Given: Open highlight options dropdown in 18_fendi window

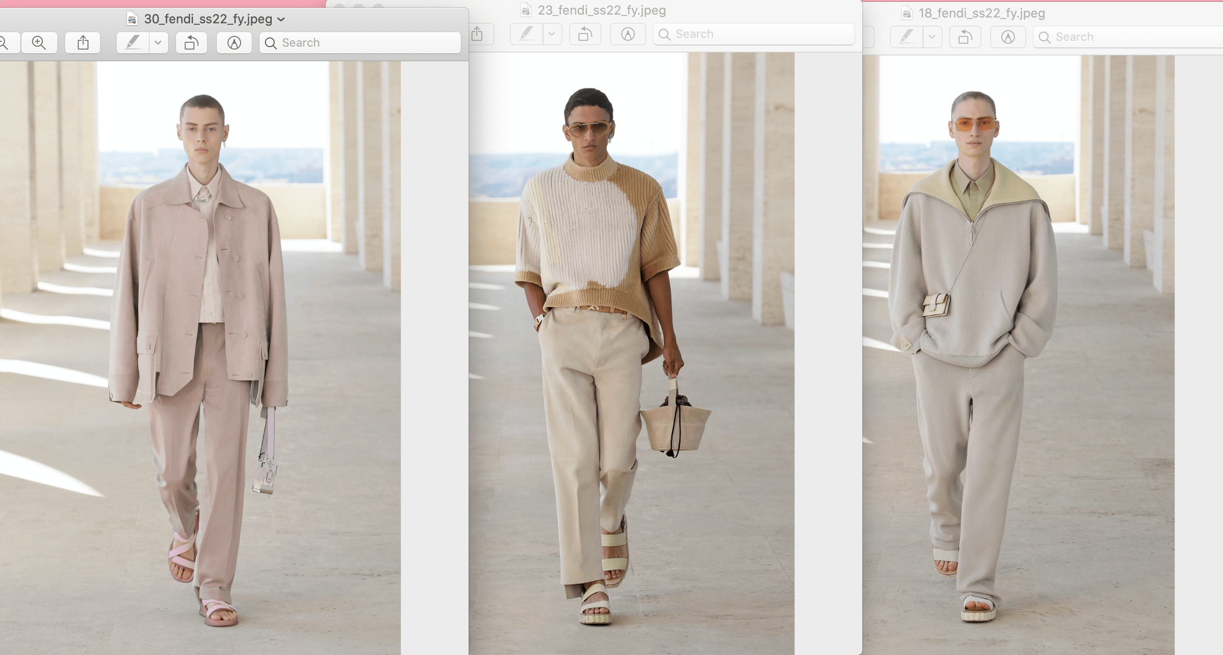Looking at the screenshot, I should click(x=932, y=37).
